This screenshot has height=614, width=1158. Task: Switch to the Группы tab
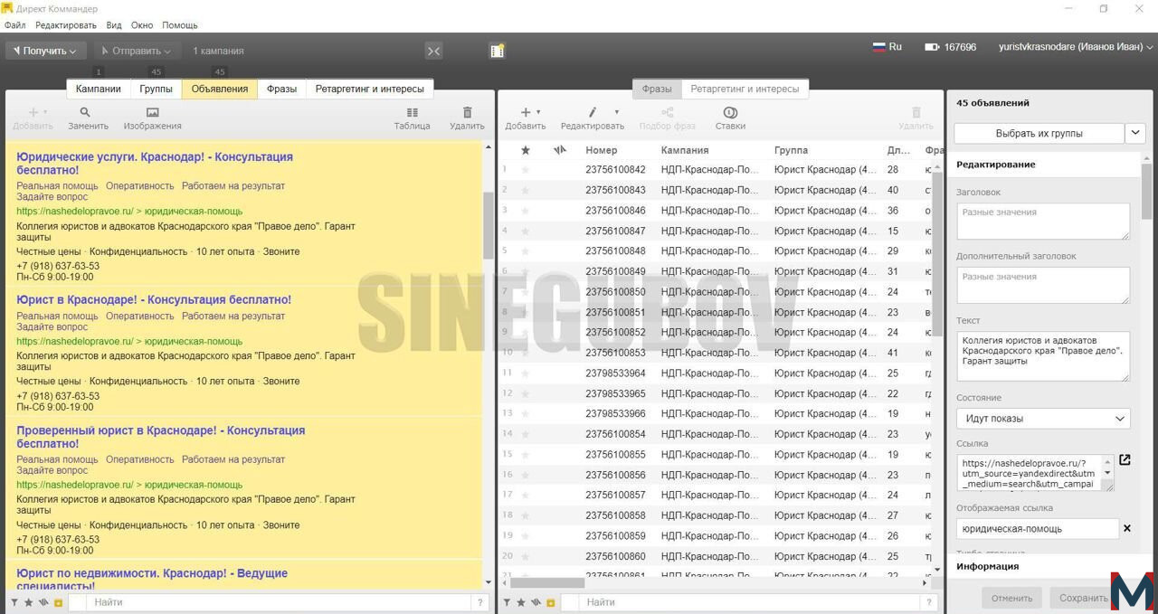[x=156, y=89]
